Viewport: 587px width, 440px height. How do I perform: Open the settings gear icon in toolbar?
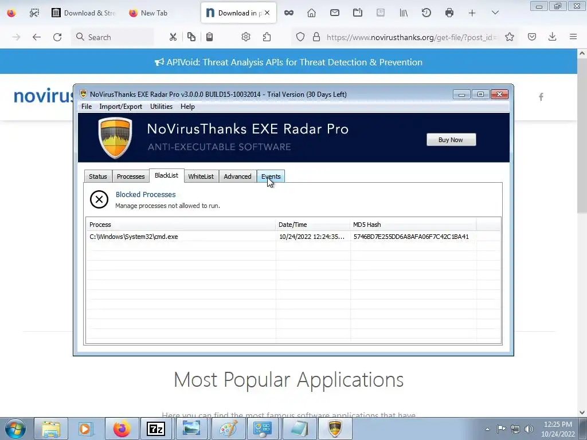pos(245,37)
